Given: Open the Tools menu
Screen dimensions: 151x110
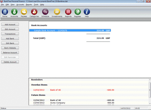Looking at the screenshot, I should click(36, 4).
